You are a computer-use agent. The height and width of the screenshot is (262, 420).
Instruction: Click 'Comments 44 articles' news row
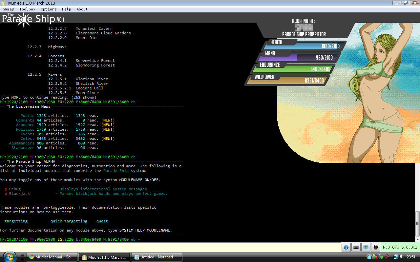point(65,120)
